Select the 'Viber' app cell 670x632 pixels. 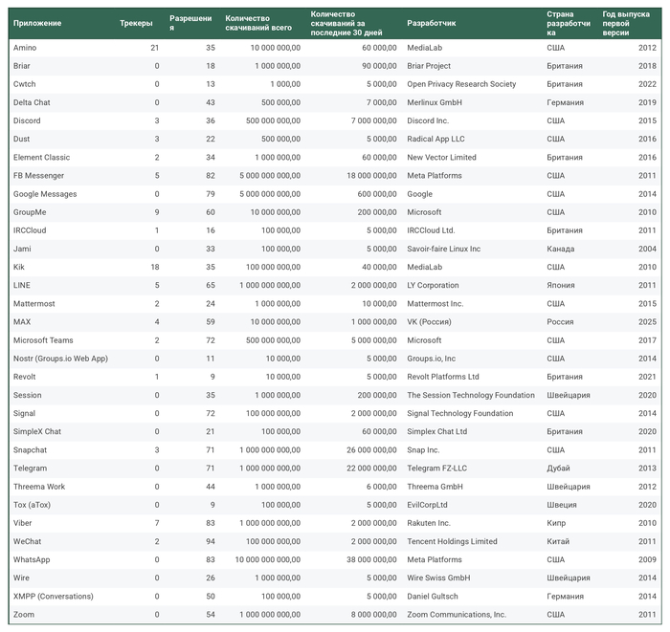pos(23,523)
